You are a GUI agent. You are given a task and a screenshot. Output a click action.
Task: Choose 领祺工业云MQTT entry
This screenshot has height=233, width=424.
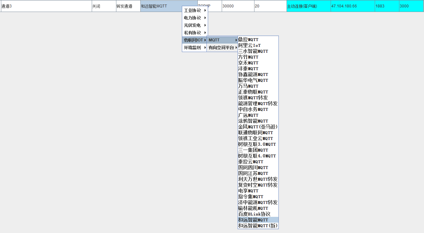click(258, 138)
